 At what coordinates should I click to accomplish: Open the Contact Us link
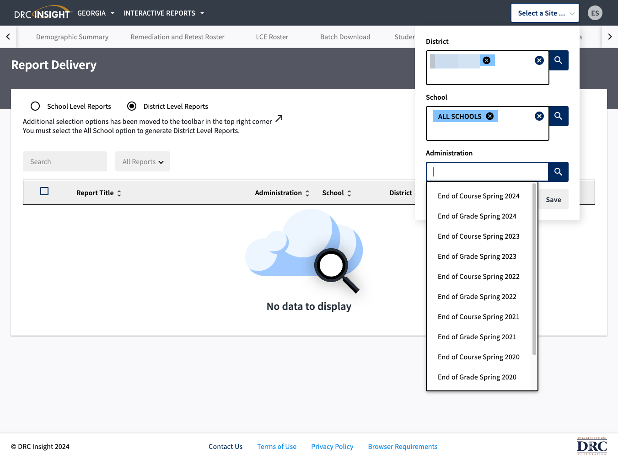pyautogui.click(x=226, y=447)
